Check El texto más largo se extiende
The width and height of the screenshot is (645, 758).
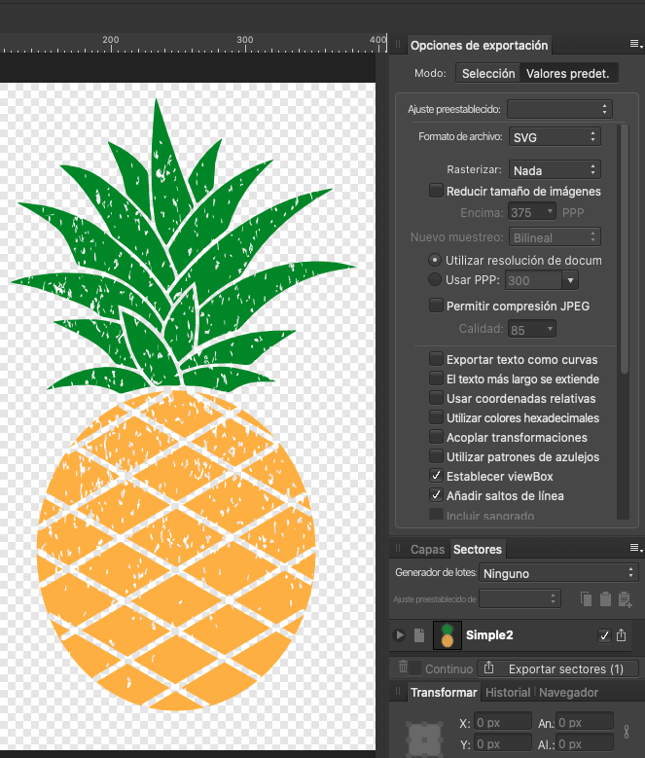click(x=436, y=379)
